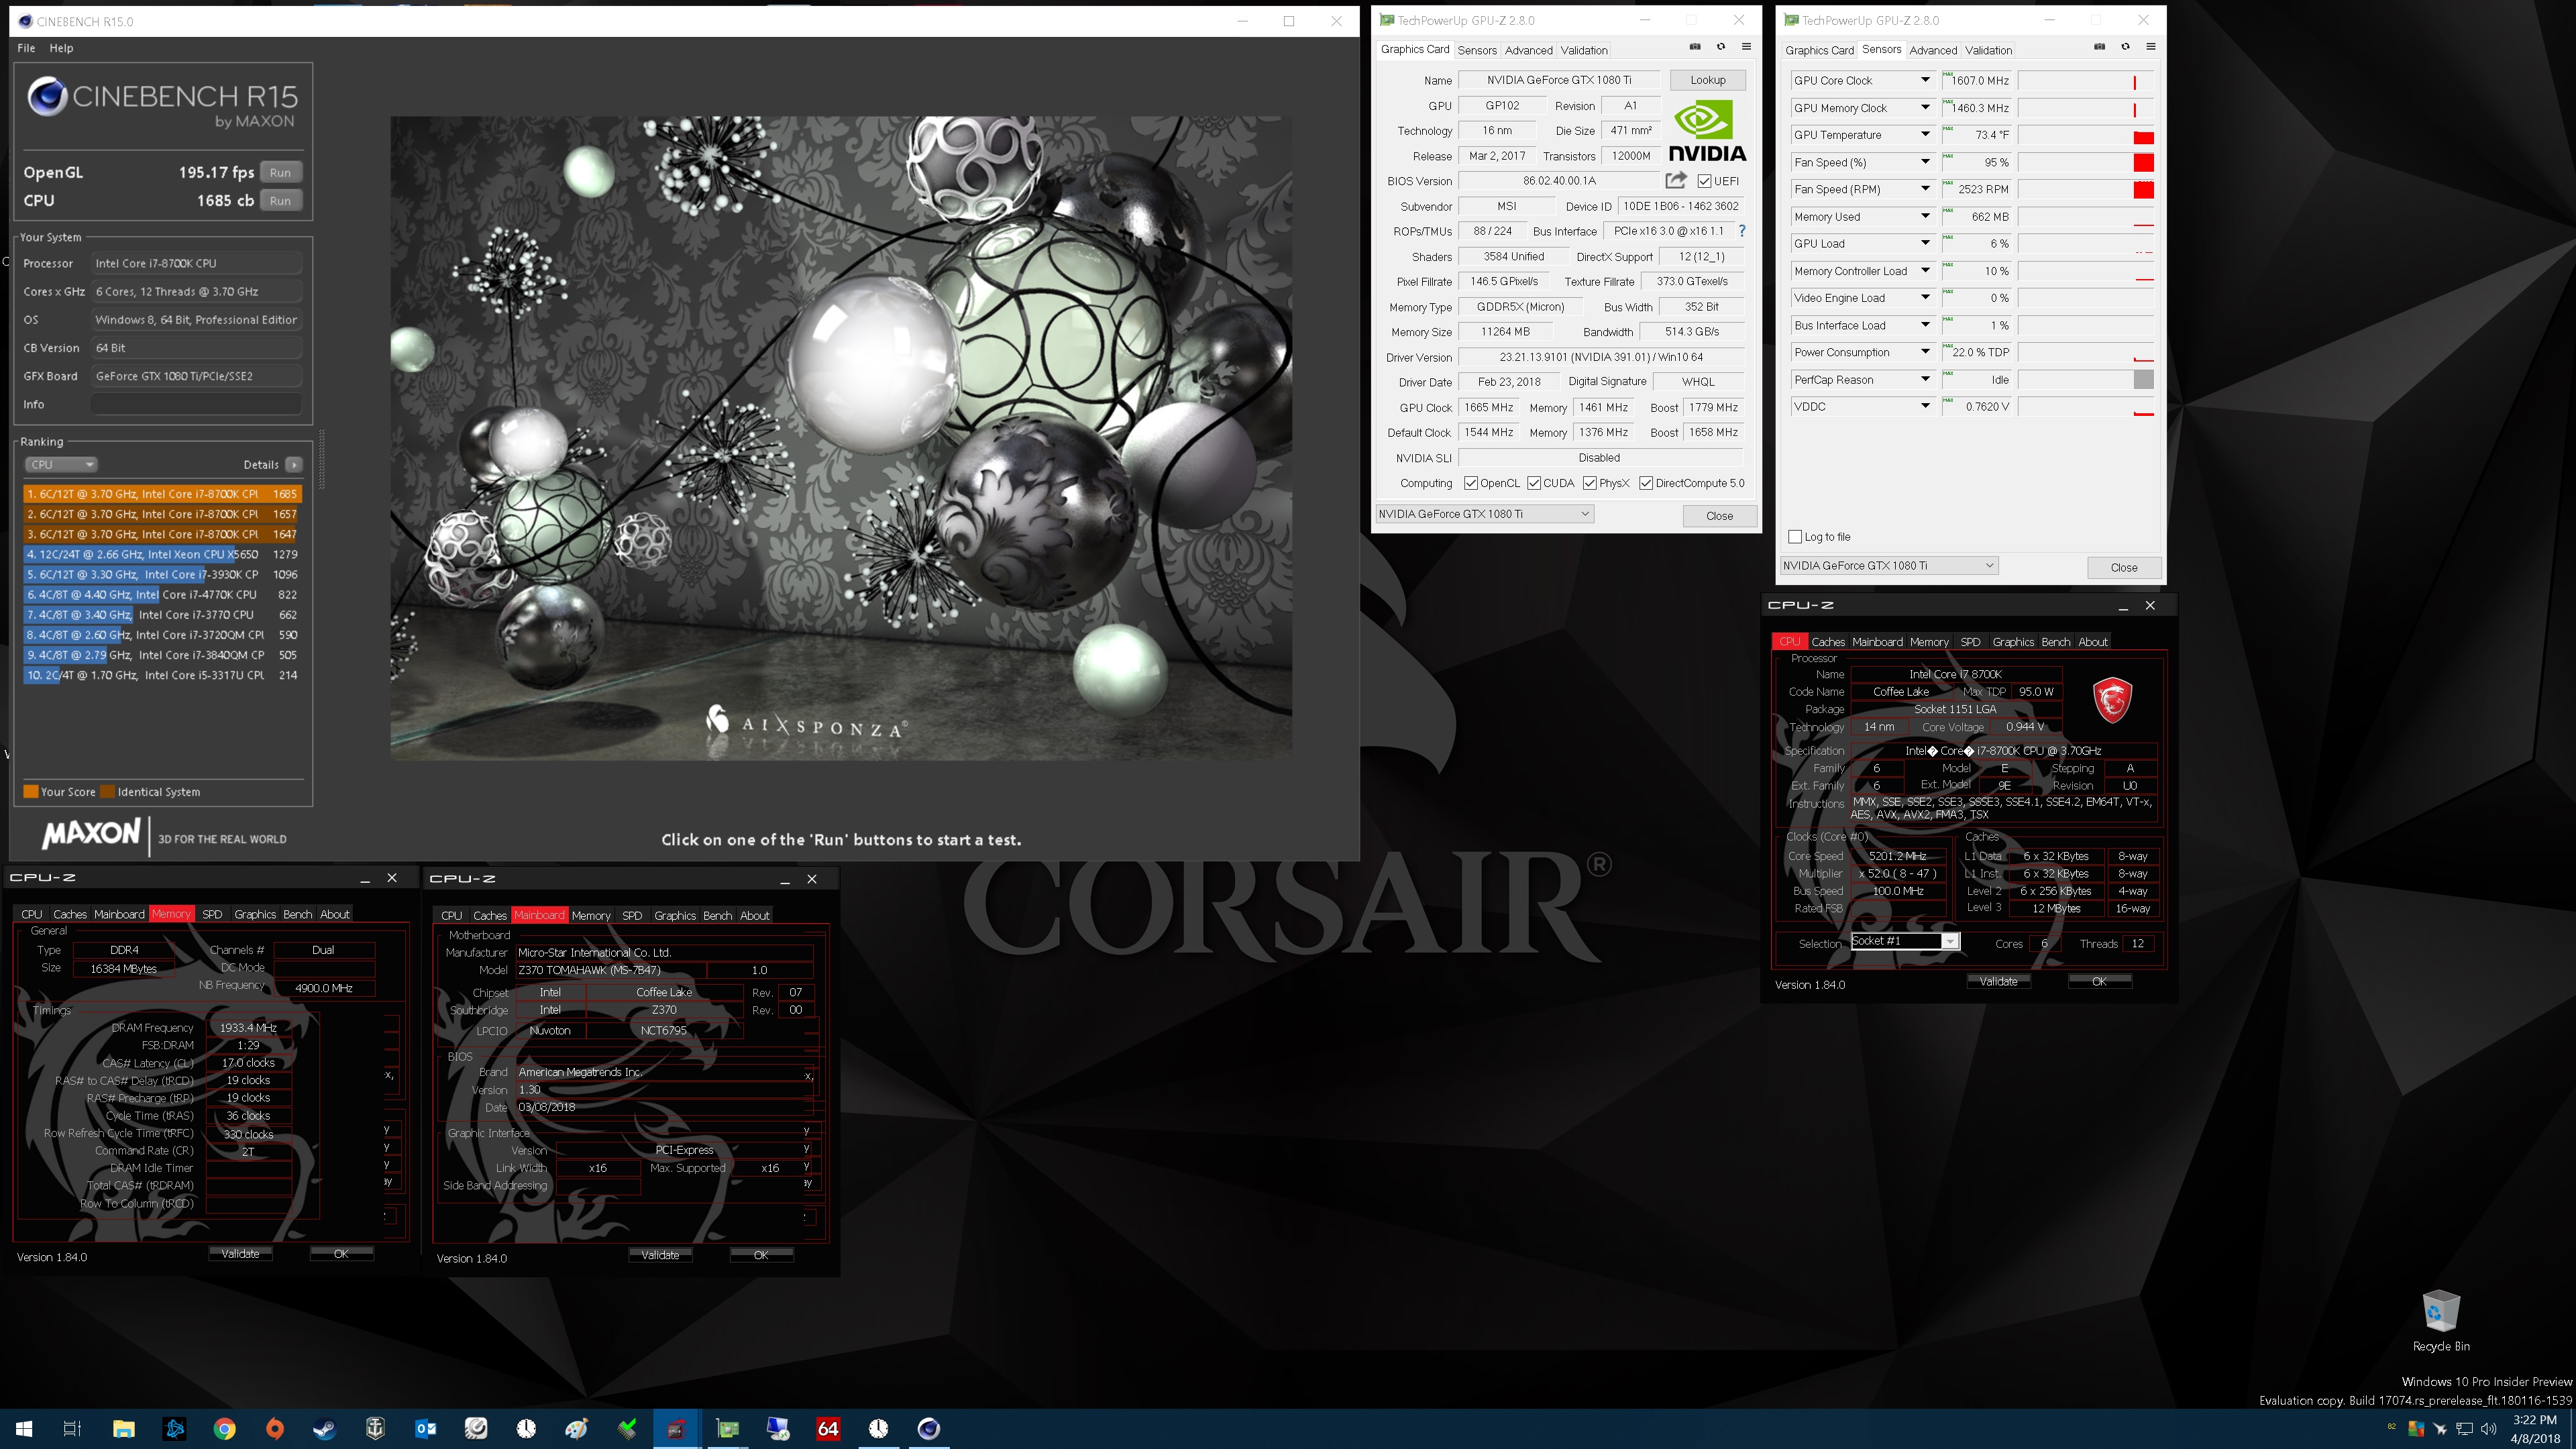Image resolution: width=2576 pixels, height=1449 pixels.
Task: Click the GPU-Z screenshot camera icon in Graphics Card window
Action: (x=1695, y=47)
